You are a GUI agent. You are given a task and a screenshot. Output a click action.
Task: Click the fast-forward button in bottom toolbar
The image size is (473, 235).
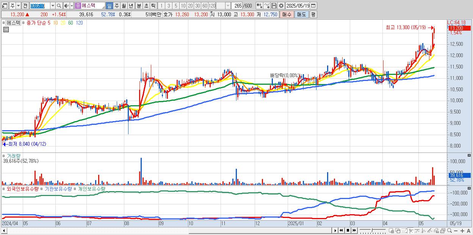click(x=354, y=230)
